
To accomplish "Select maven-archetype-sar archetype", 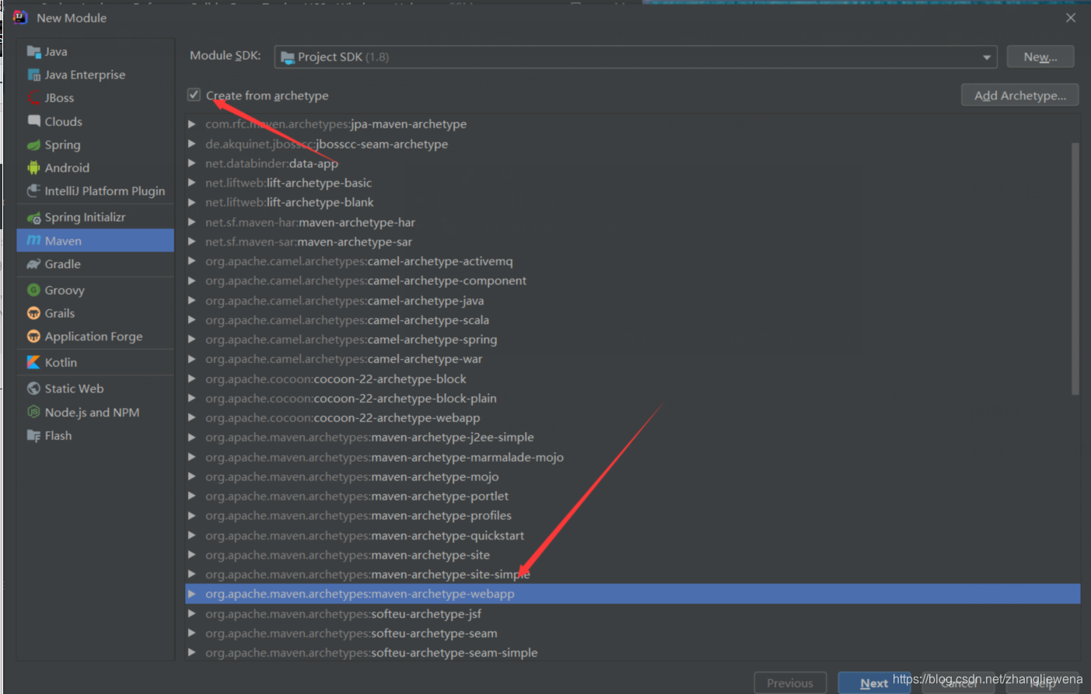I will [x=632, y=242].
